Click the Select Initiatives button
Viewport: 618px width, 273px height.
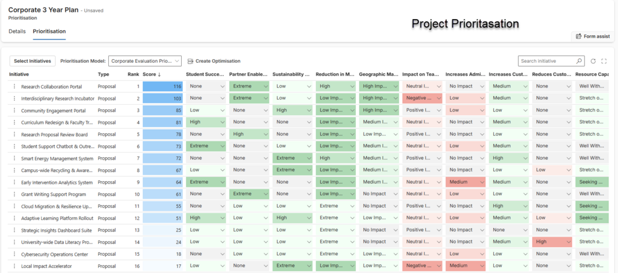click(33, 61)
